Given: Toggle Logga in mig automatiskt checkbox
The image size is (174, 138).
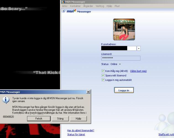Looking at the screenshot, I should coord(103,80).
